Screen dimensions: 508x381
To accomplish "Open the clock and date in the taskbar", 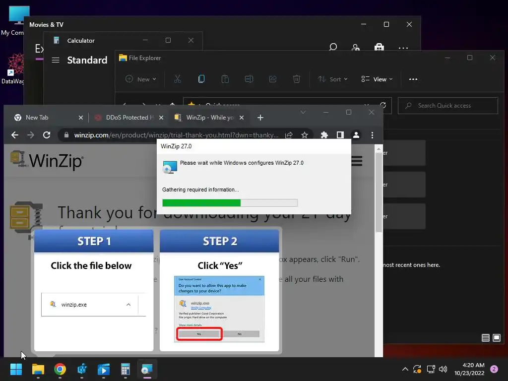I will [469, 369].
